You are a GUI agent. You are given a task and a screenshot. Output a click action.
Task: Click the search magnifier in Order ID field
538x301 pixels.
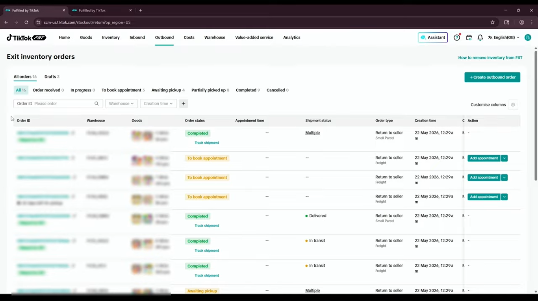pyautogui.click(x=96, y=104)
